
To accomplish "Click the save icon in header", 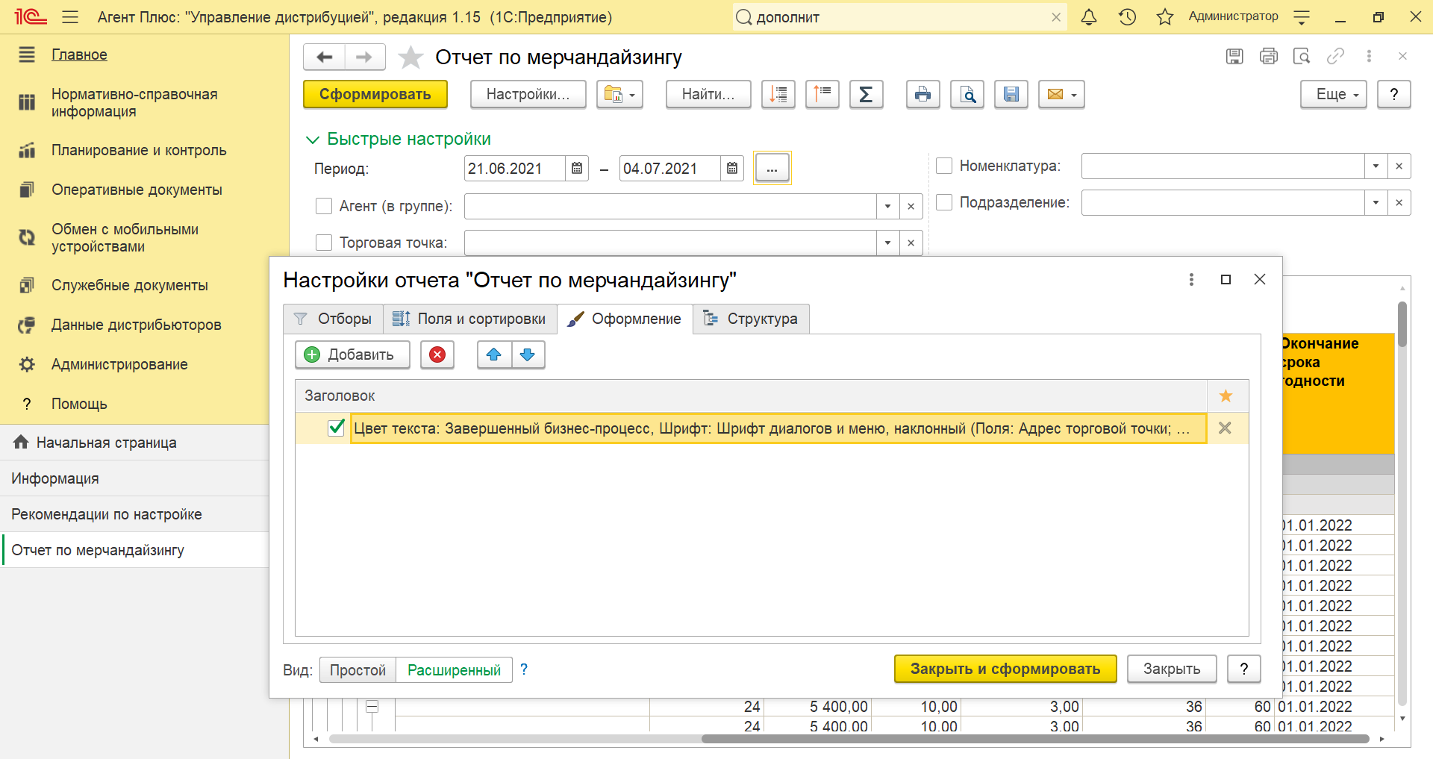I will click(x=1234, y=56).
